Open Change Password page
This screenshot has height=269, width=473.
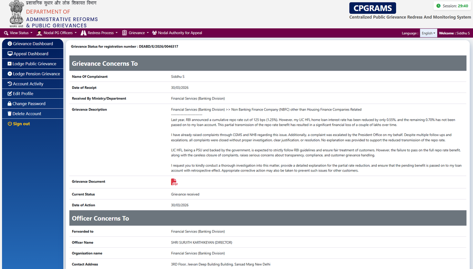[x=33, y=104]
